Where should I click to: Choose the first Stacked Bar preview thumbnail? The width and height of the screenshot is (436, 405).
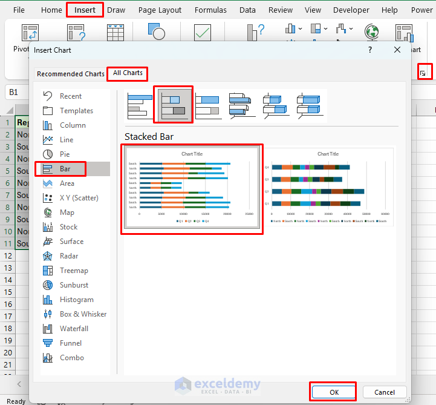192,188
